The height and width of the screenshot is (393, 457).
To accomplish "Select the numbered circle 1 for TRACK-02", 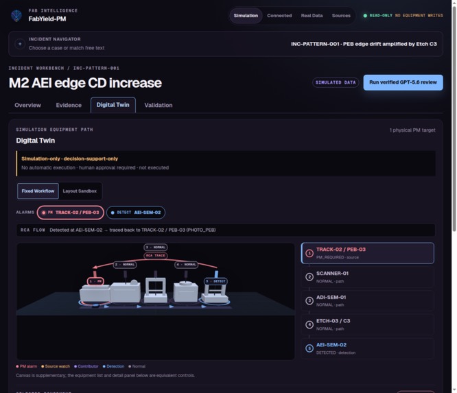I will [x=309, y=253].
